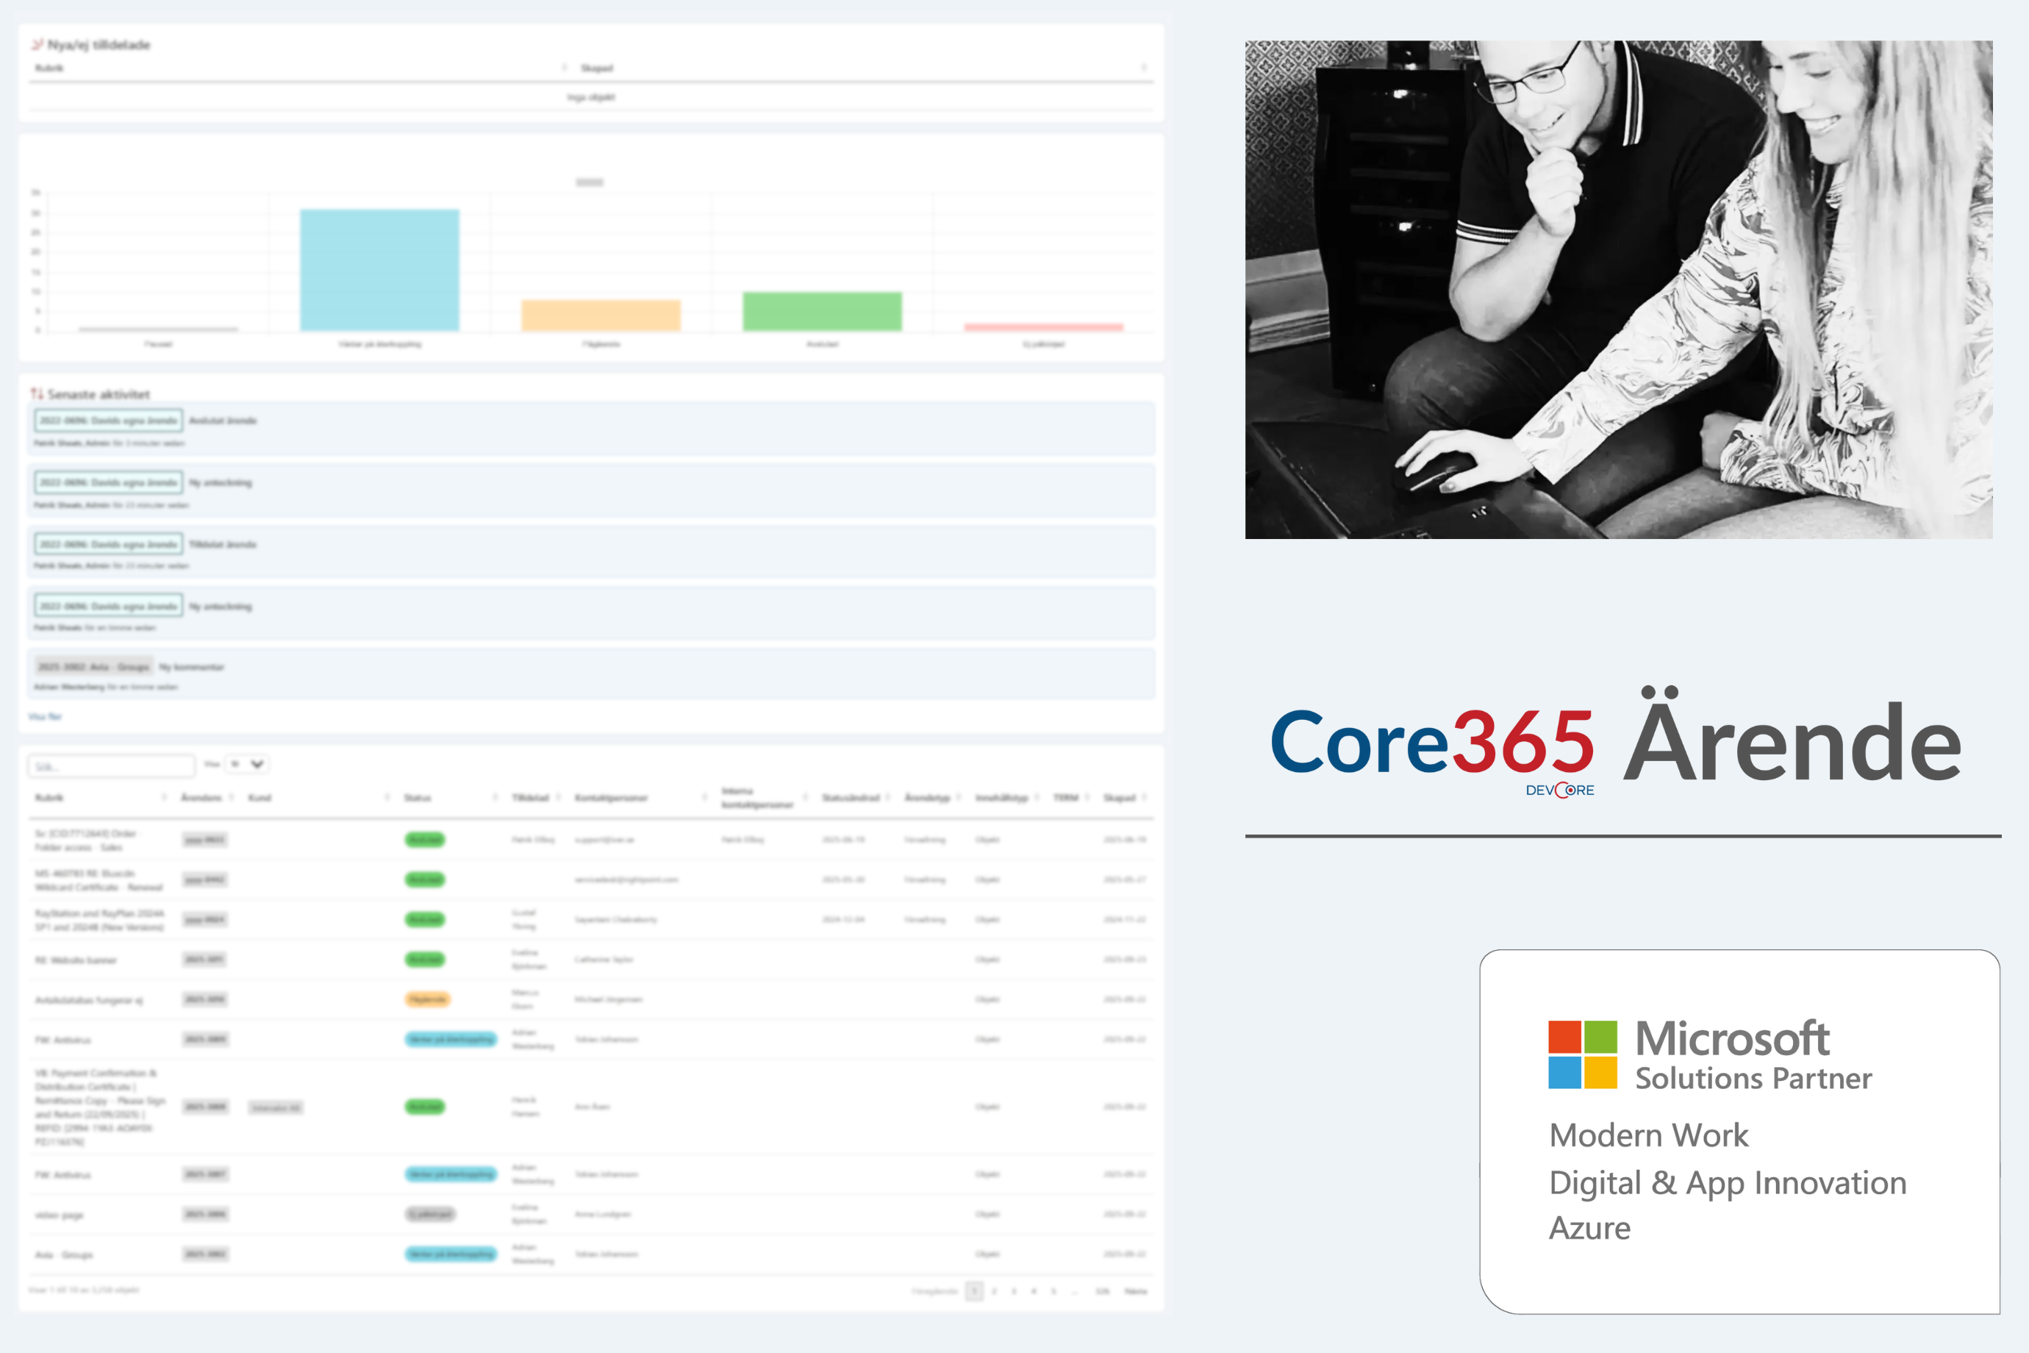Click sort icon on Skapad column
This screenshot has width=2029, height=1353.
[x=1144, y=797]
